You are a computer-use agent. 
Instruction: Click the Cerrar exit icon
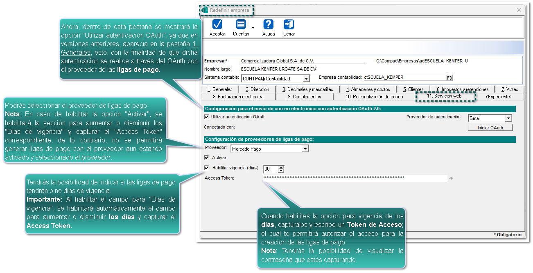[289, 24]
